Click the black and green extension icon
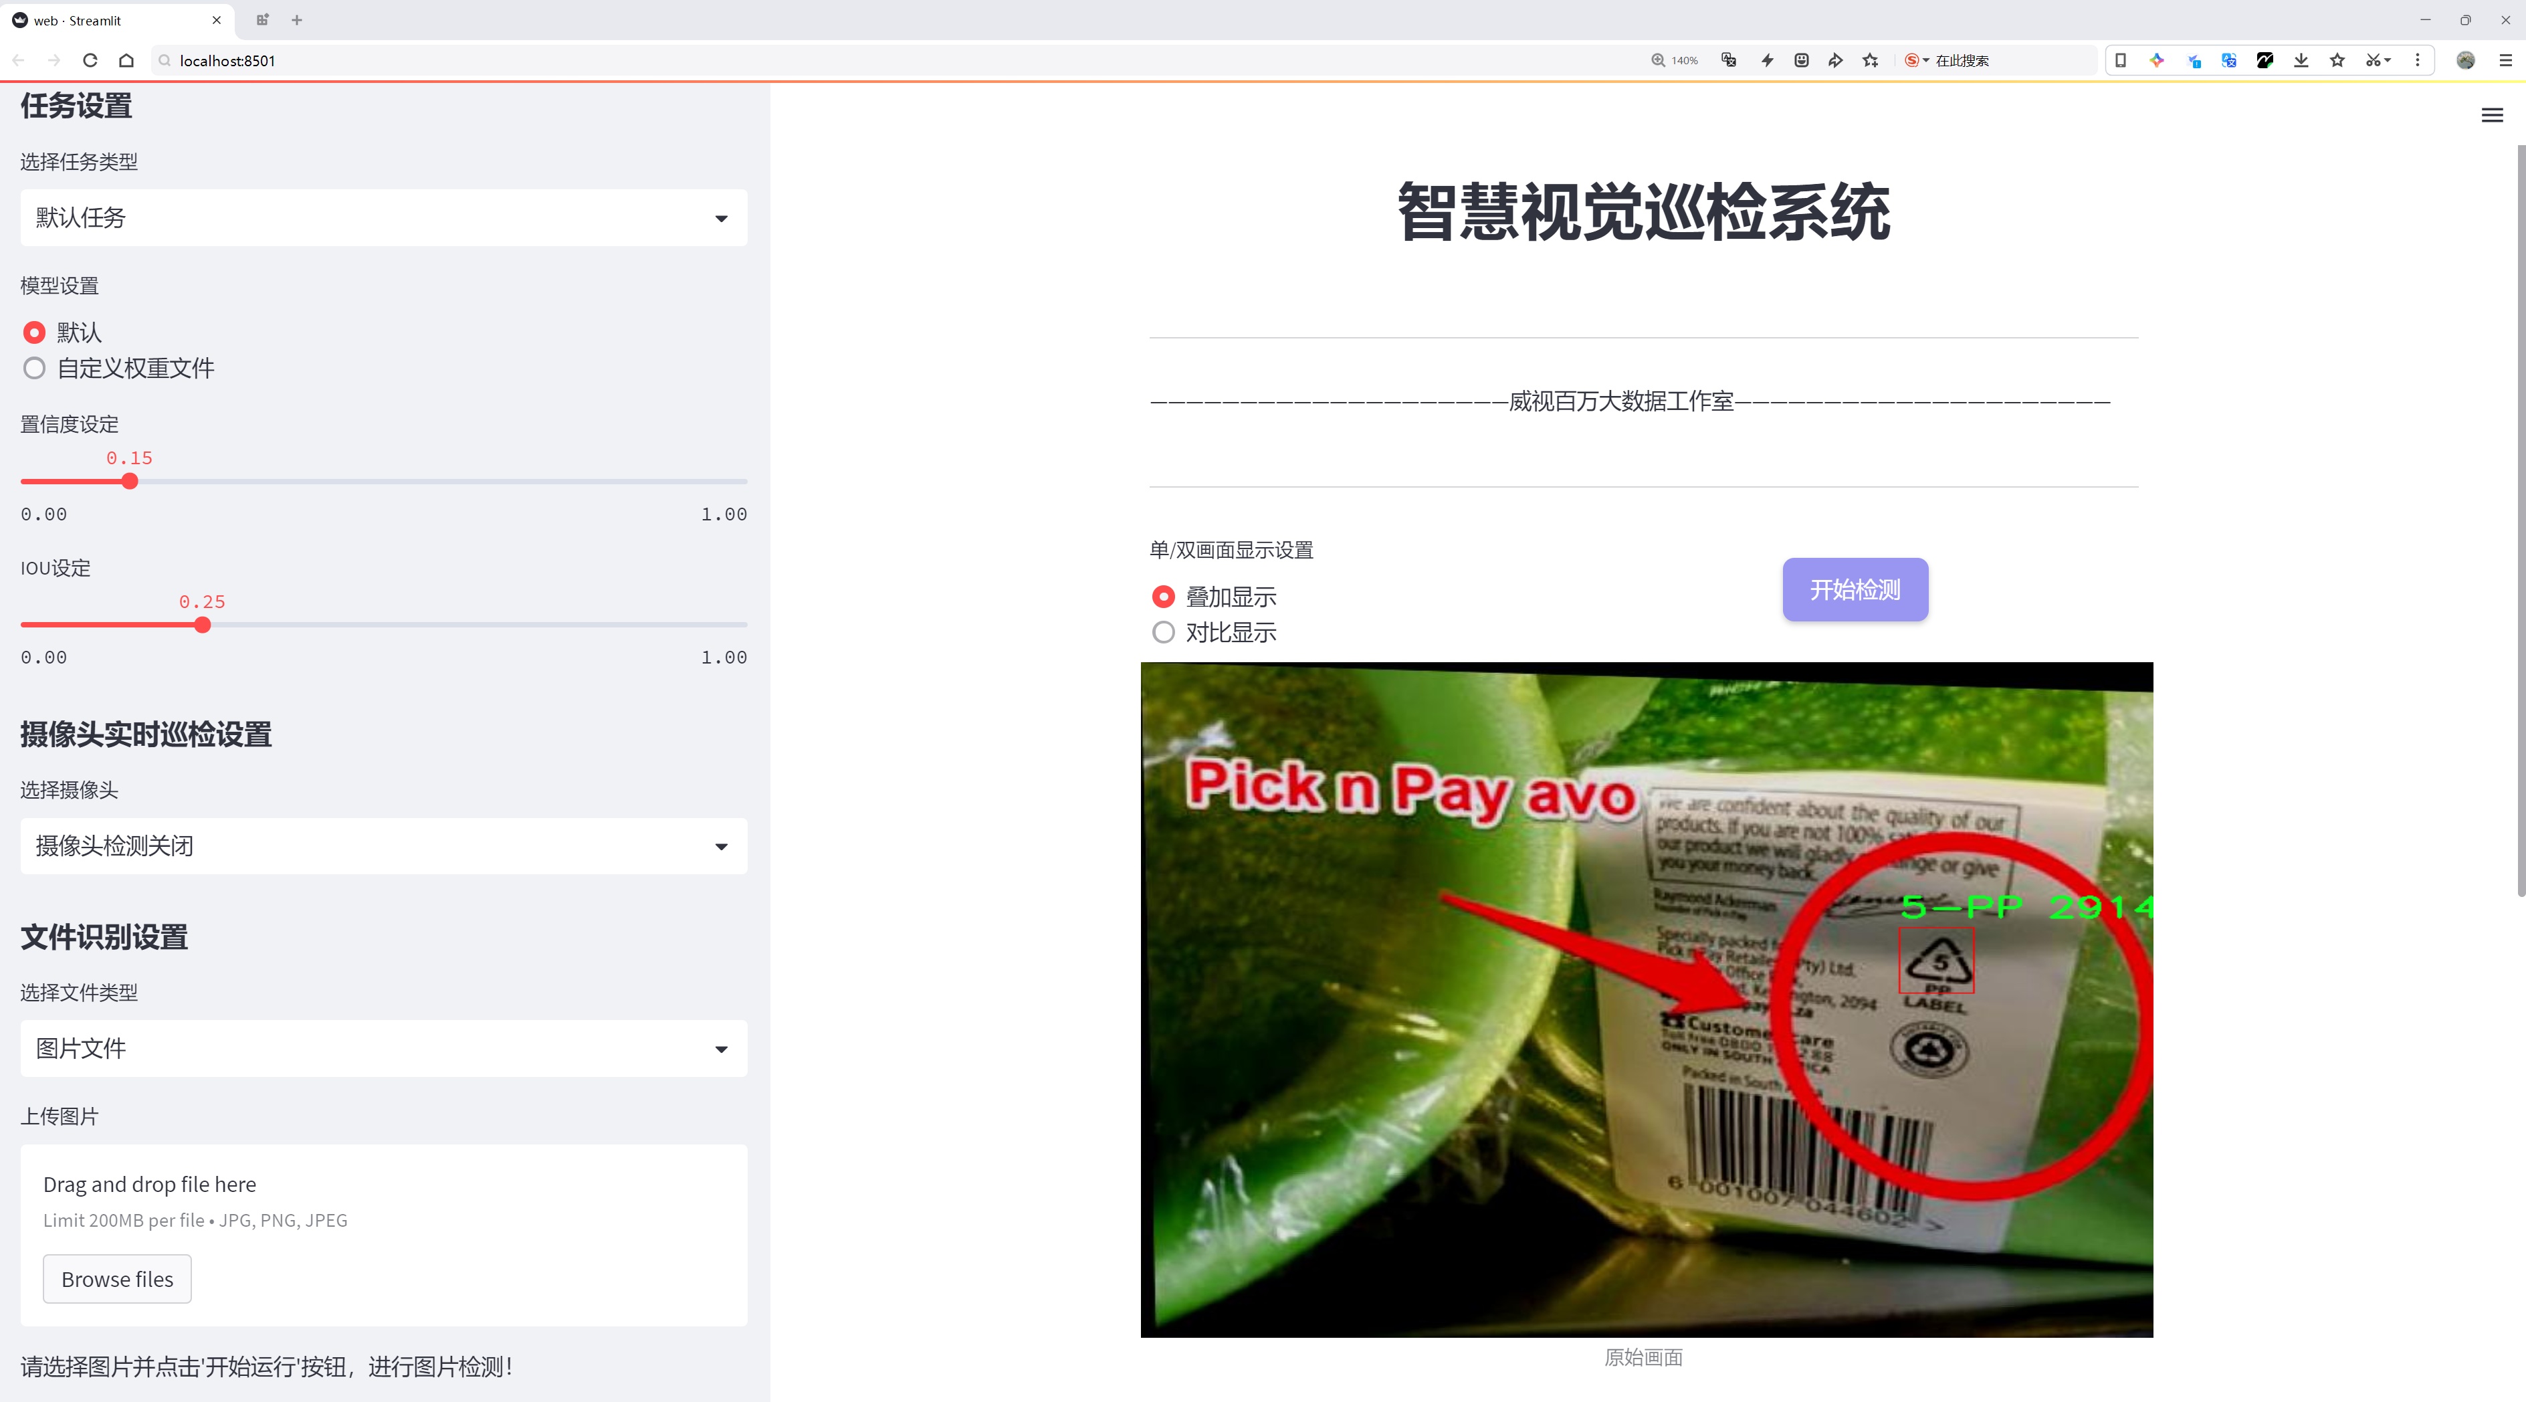Viewport: 2526px width, 1402px height. coord(2265,60)
